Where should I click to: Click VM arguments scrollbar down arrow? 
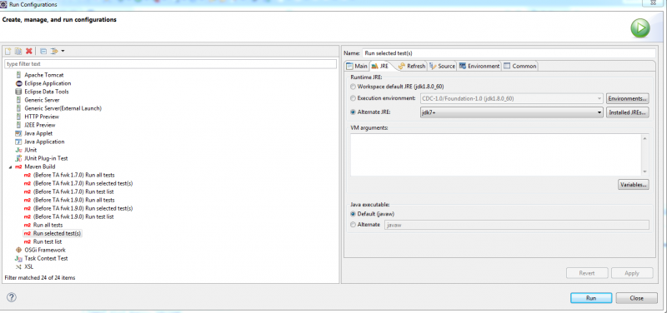[x=644, y=171]
